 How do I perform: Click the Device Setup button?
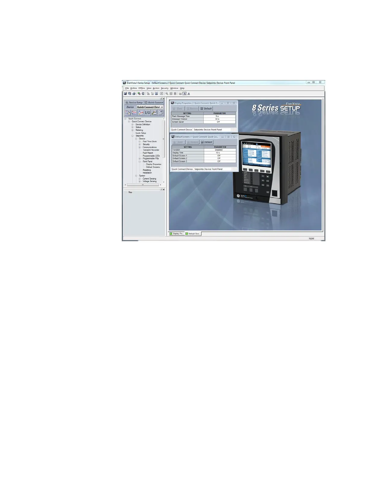[x=134, y=102]
